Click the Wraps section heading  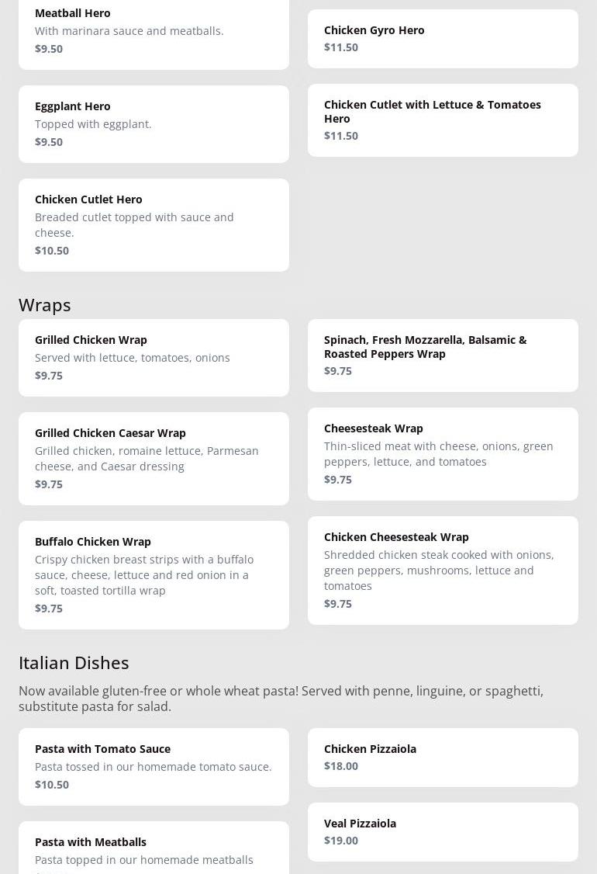pyautogui.click(x=45, y=305)
